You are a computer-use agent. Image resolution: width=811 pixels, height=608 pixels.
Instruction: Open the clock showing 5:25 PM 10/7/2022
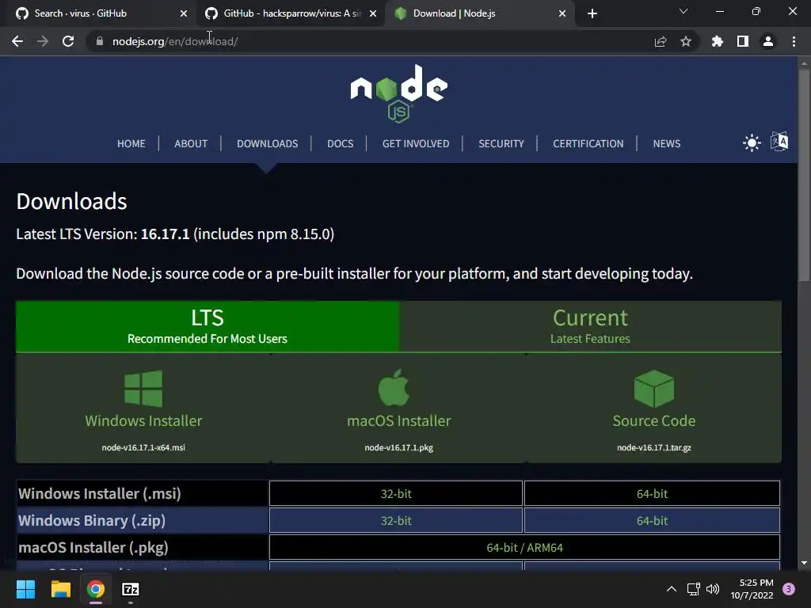[x=752, y=589]
